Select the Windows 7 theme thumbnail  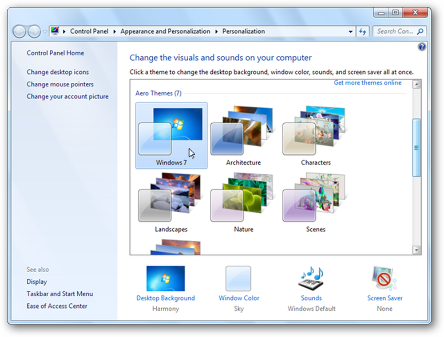171,135
